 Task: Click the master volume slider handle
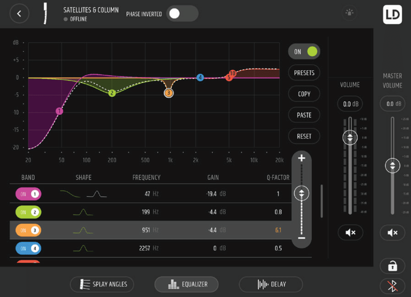click(392, 165)
